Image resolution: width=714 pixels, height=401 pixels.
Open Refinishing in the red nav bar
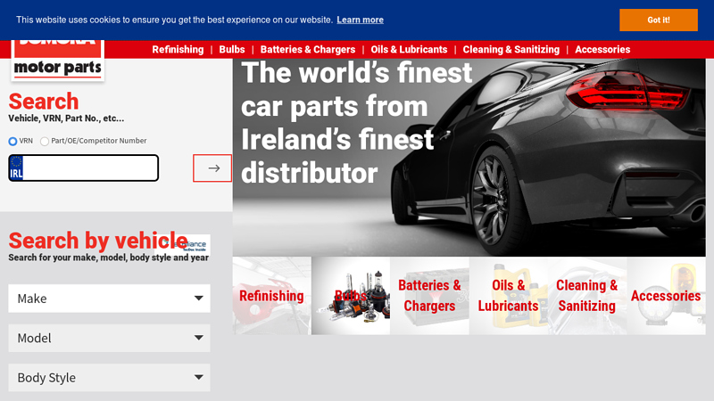(x=178, y=50)
